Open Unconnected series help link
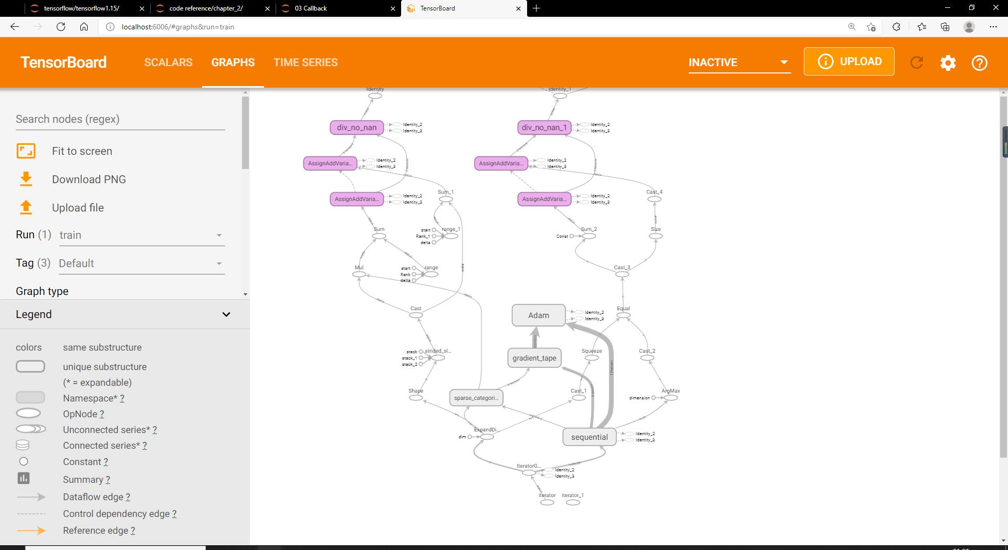The image size is (1008, 550). tap(154, 430)
